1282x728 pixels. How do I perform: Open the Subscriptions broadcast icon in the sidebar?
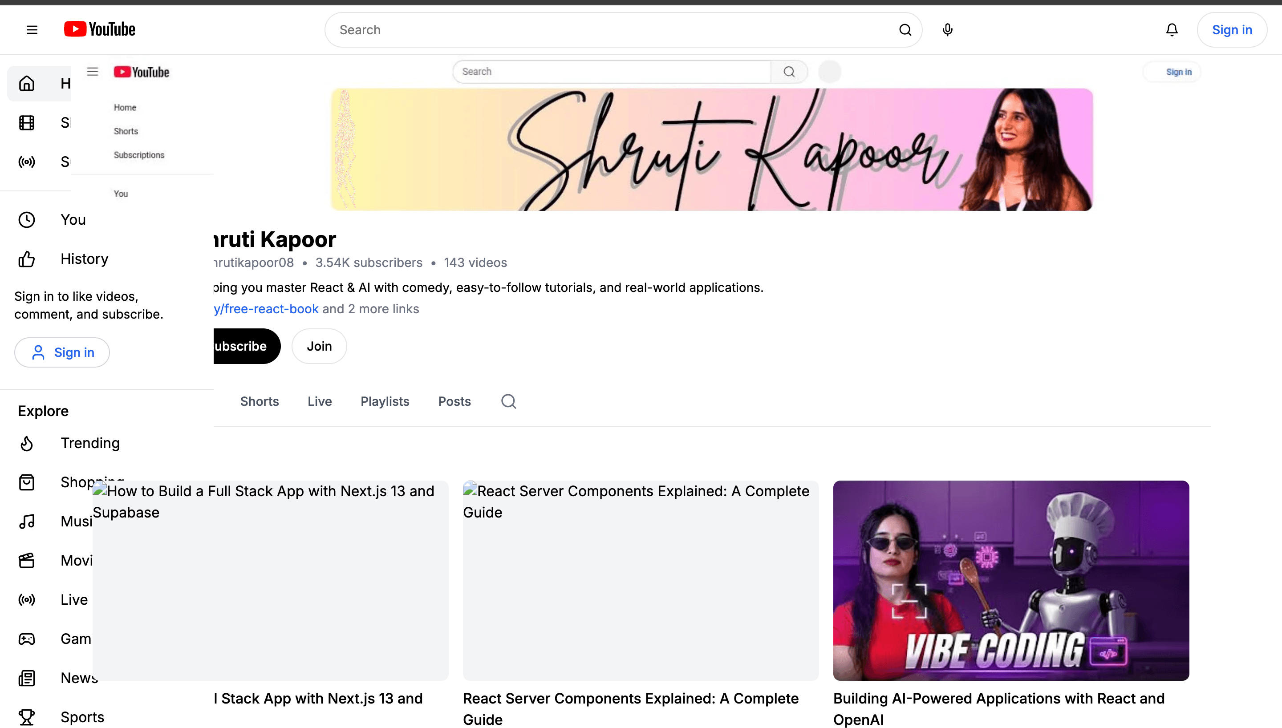(x=27, y=162)
